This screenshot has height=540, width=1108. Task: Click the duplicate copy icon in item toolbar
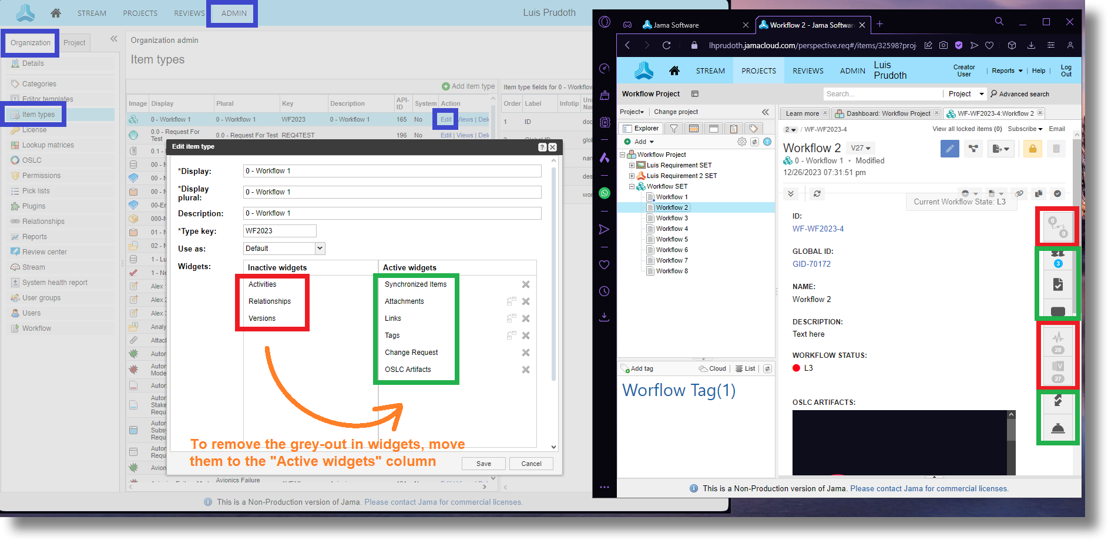click(1039, 193)
